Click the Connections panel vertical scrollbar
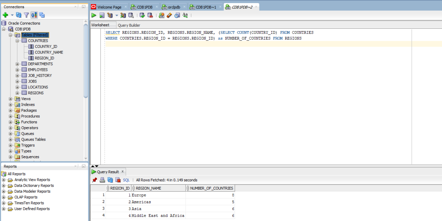This screenshot has height=221, width=442. (86, 61)
